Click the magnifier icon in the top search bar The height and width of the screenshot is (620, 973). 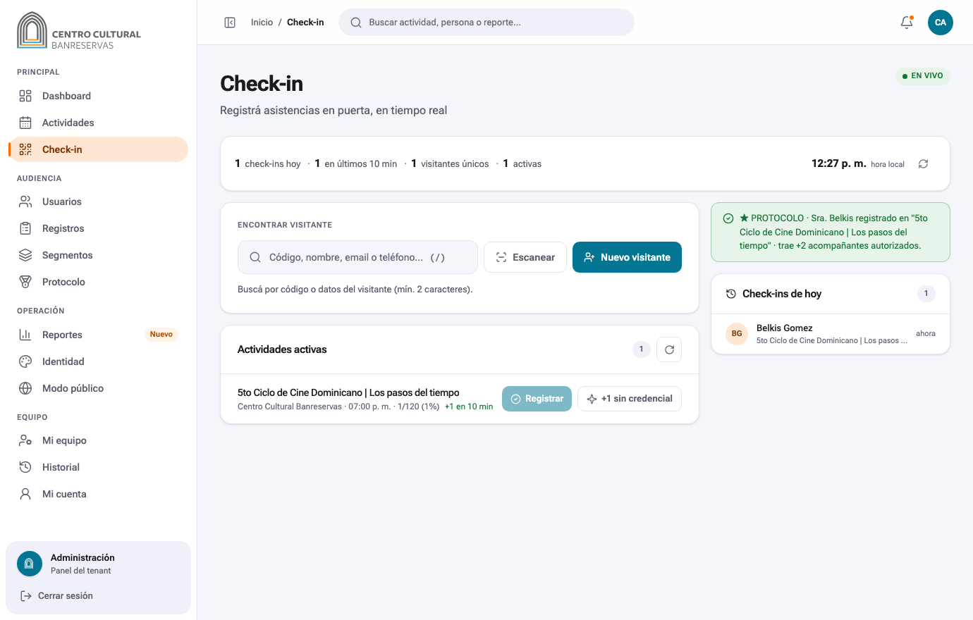(x=356, y=23)
